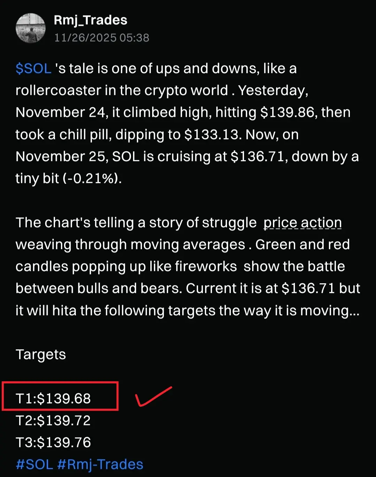
Task: Click the November 24 date mention
Action: point(60,112)
